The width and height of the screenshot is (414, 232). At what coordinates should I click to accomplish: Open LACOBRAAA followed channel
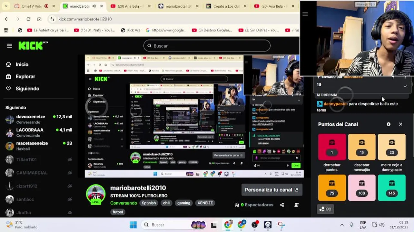pos(39,132)
